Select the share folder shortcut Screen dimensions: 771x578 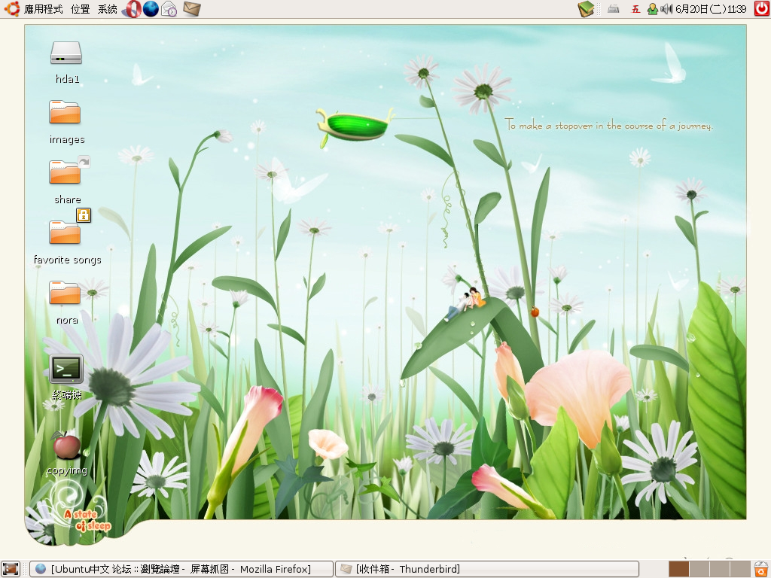[x=65, y=172]
